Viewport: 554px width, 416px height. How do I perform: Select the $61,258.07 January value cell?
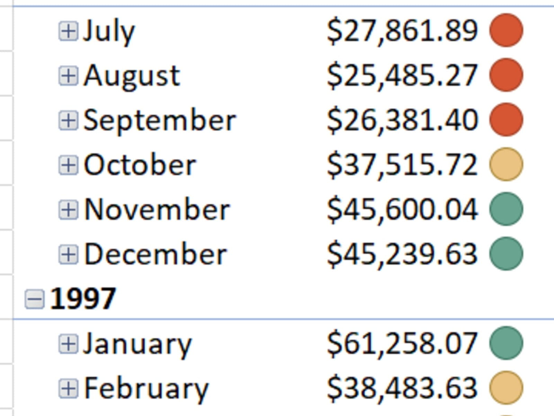click(x=402, y=344)
